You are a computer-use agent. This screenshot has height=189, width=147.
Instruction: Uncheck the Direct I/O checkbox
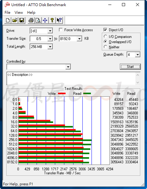[105, 30]
